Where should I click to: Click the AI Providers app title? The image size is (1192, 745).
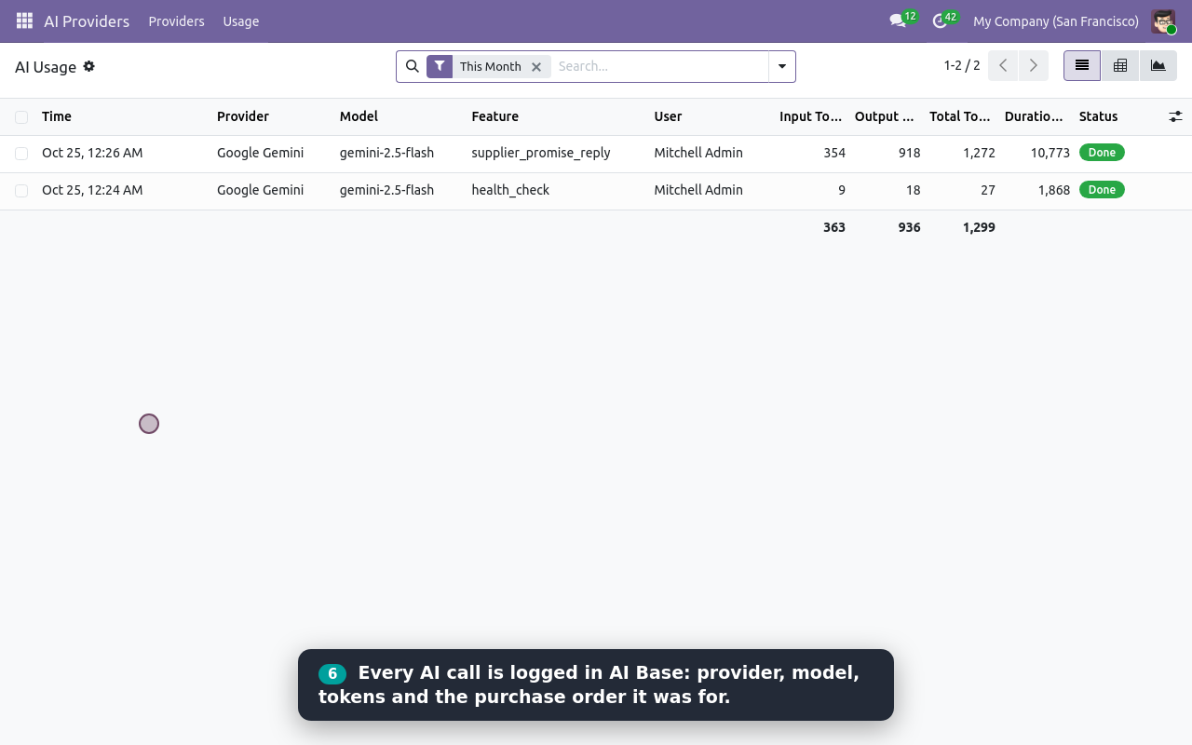click(x=87, y=20)
